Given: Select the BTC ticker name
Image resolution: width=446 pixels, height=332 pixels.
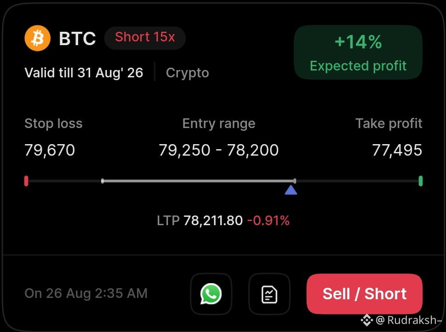Looking at the screenshot, I should (77, 39).
